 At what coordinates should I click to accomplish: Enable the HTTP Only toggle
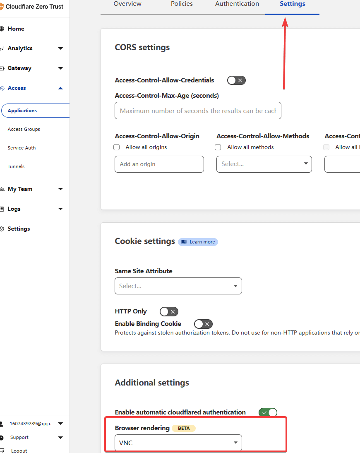169,311
